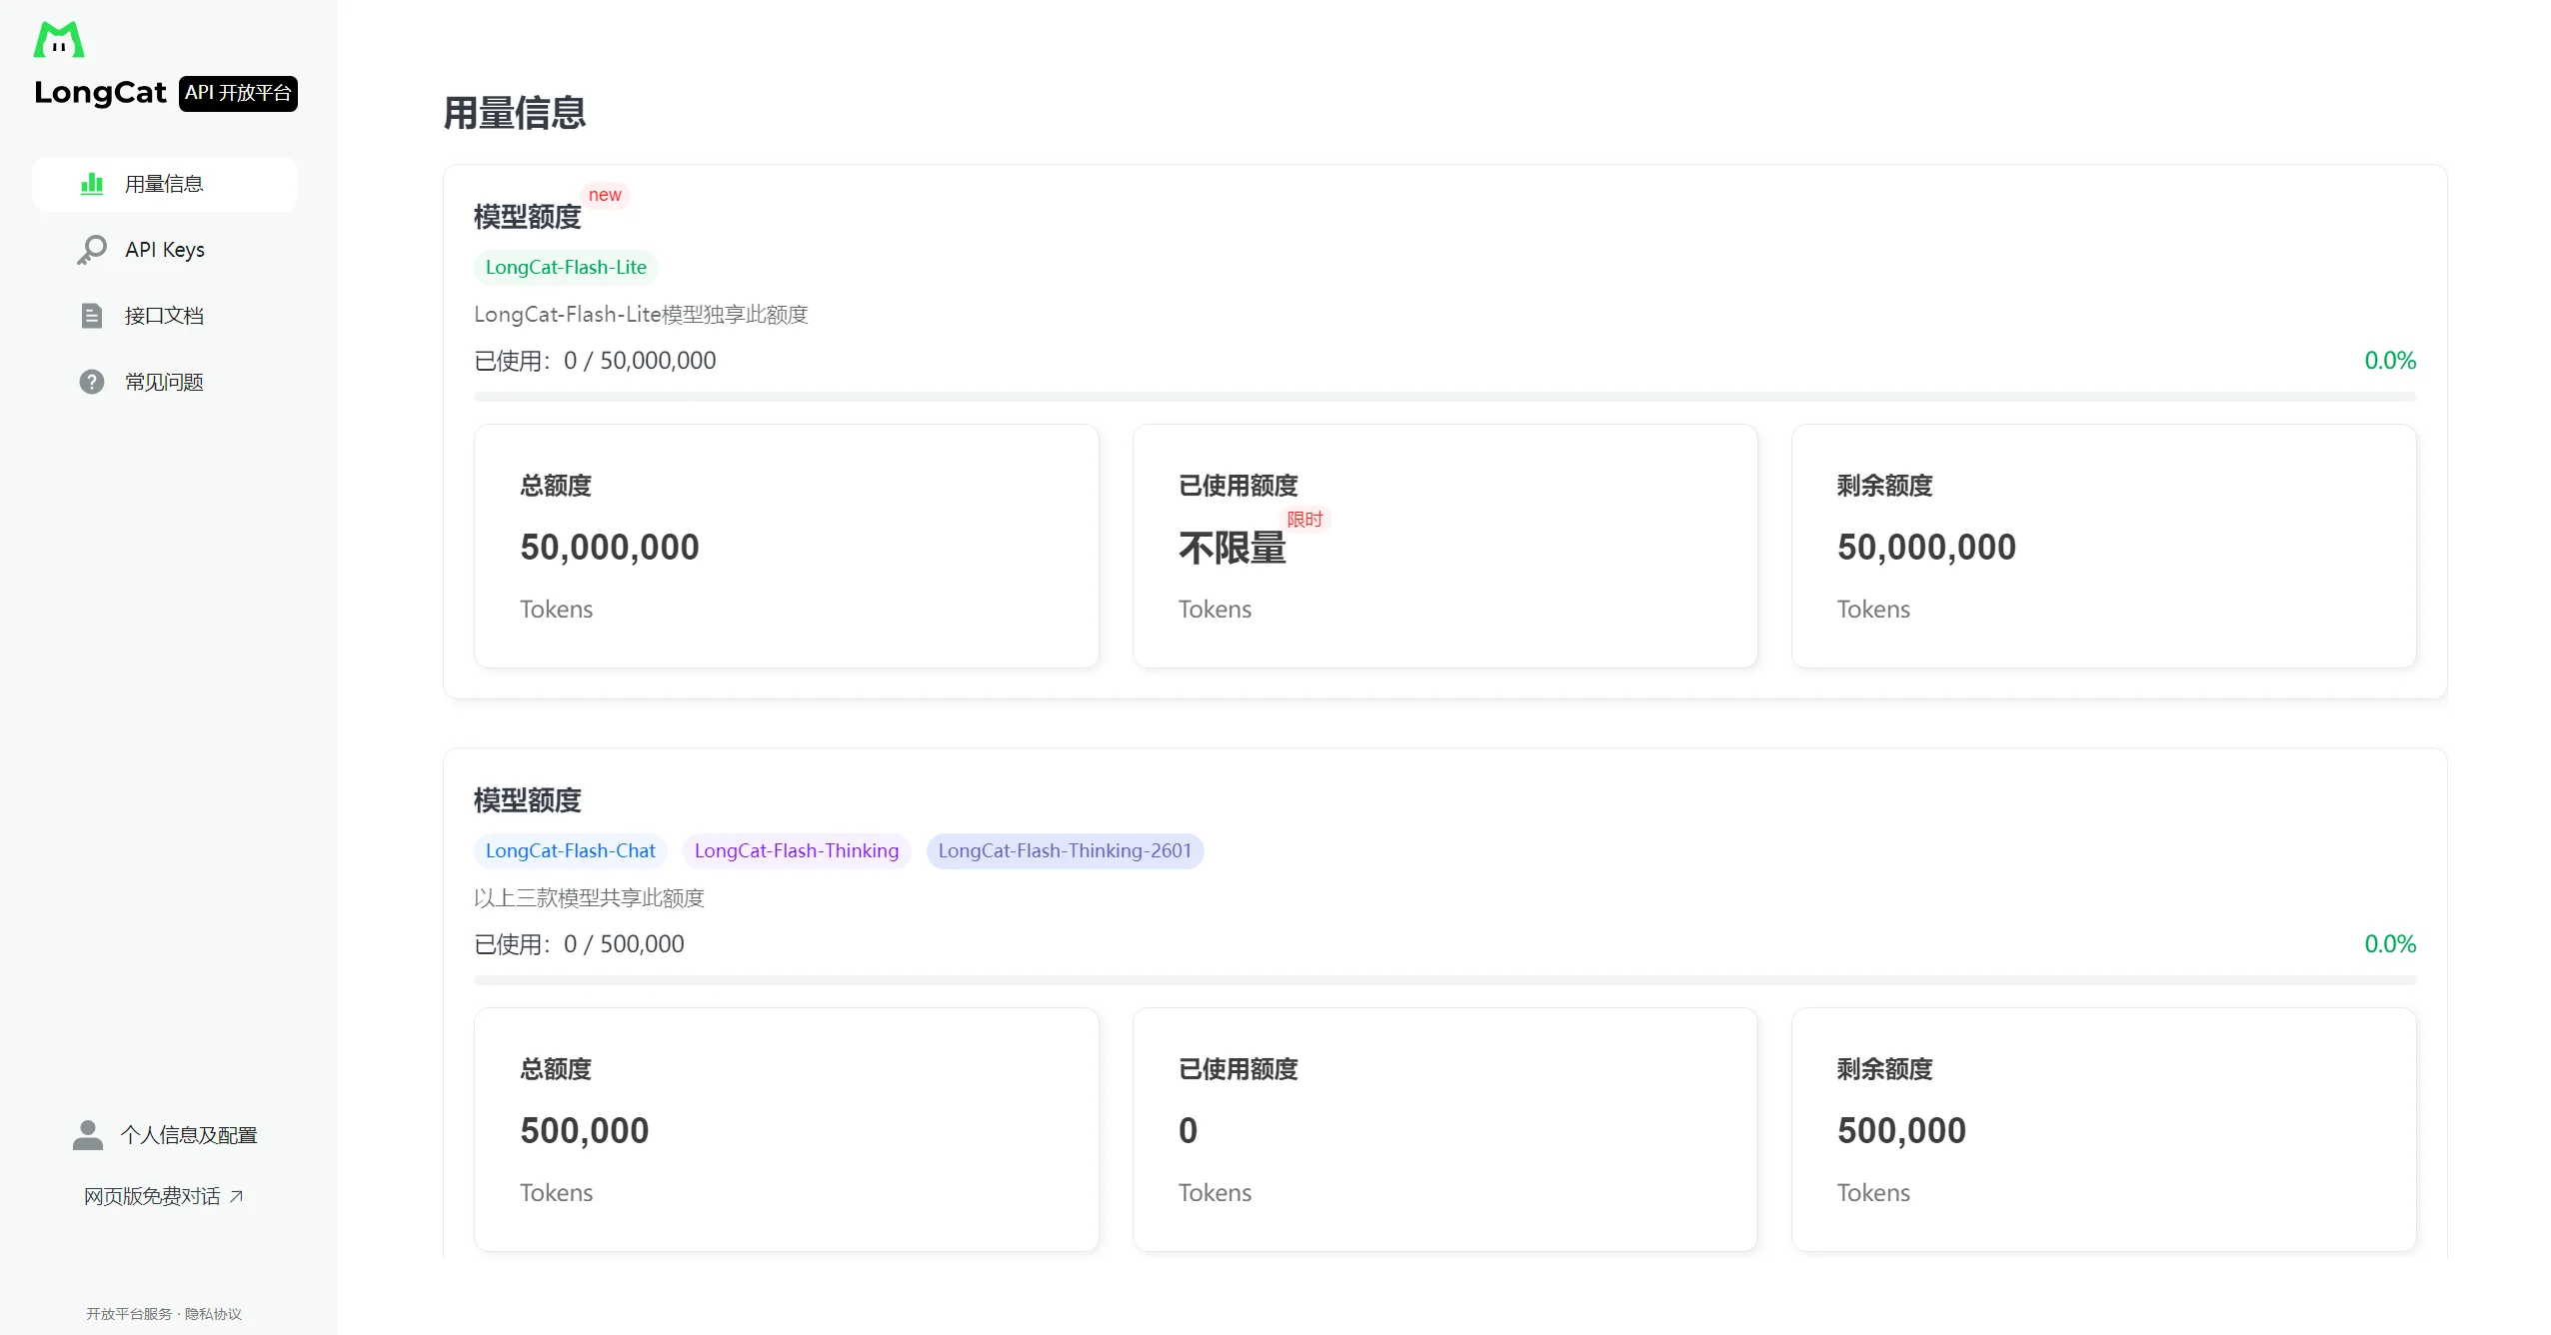2551x1335 pixels.
Task: Click the 隐私协议 footer link
Action: point(213,1314)
